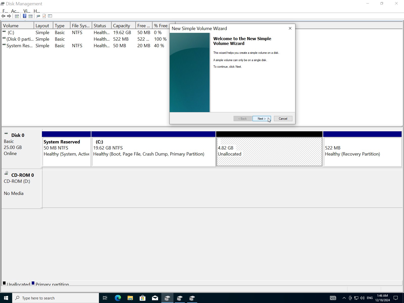
Task: Click the checklist settings toolbar icon
Action: (x=50, y=16)
